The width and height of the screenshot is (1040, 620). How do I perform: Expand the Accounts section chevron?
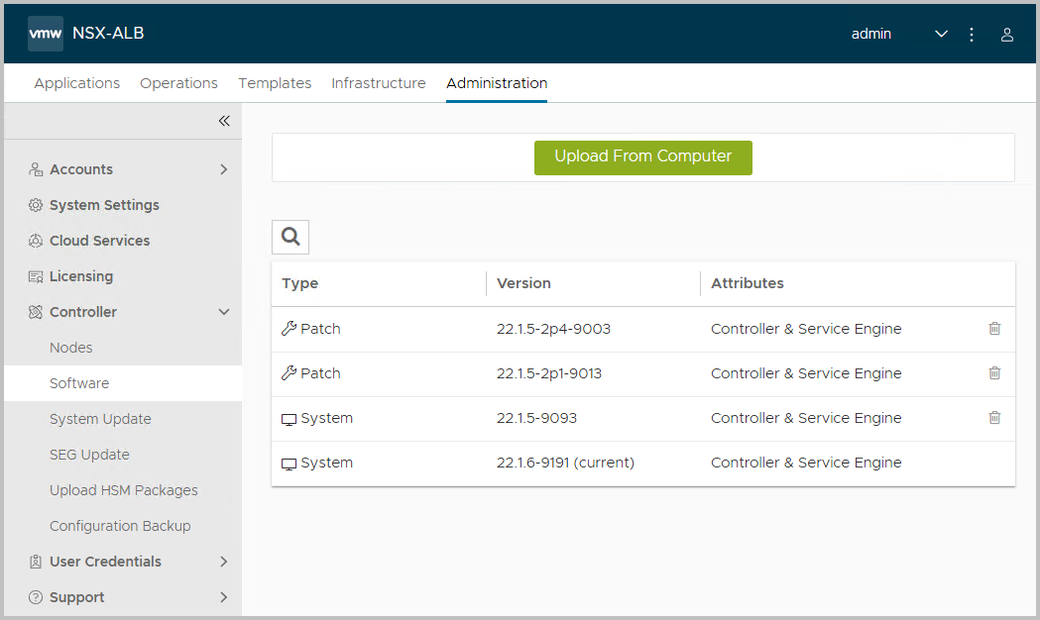point(223,169)
